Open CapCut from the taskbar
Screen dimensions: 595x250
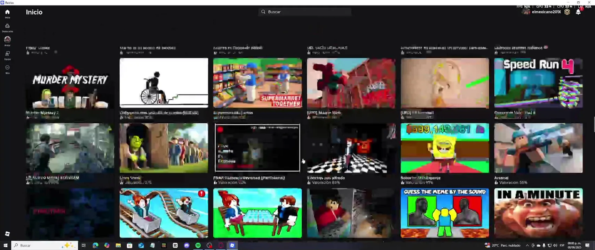175,245
